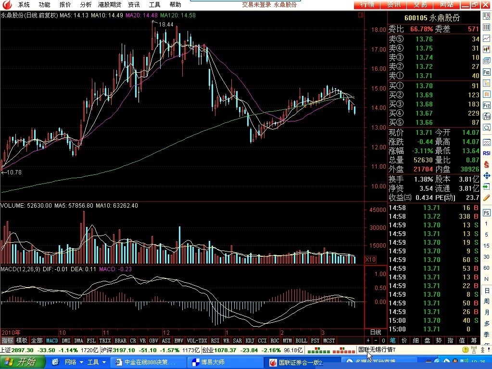This screenshot has width=492, height=369.
Task: Open the 港股期货 menu
Action: (110, 4)
